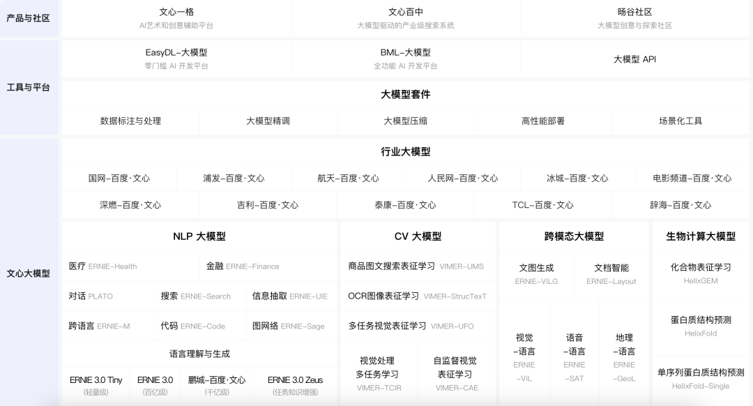Screen dimensions: 753x406
Task: Open BML-大模型 development platform
Action: 405,59
